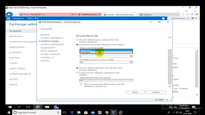Select permissions in Exchange admin sidebar
The image size is (205, 115).
tap(16, 36)
